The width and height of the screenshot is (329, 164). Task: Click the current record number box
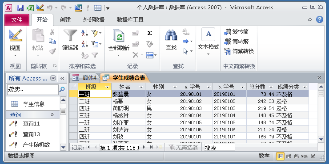click(x=120, y=148)
